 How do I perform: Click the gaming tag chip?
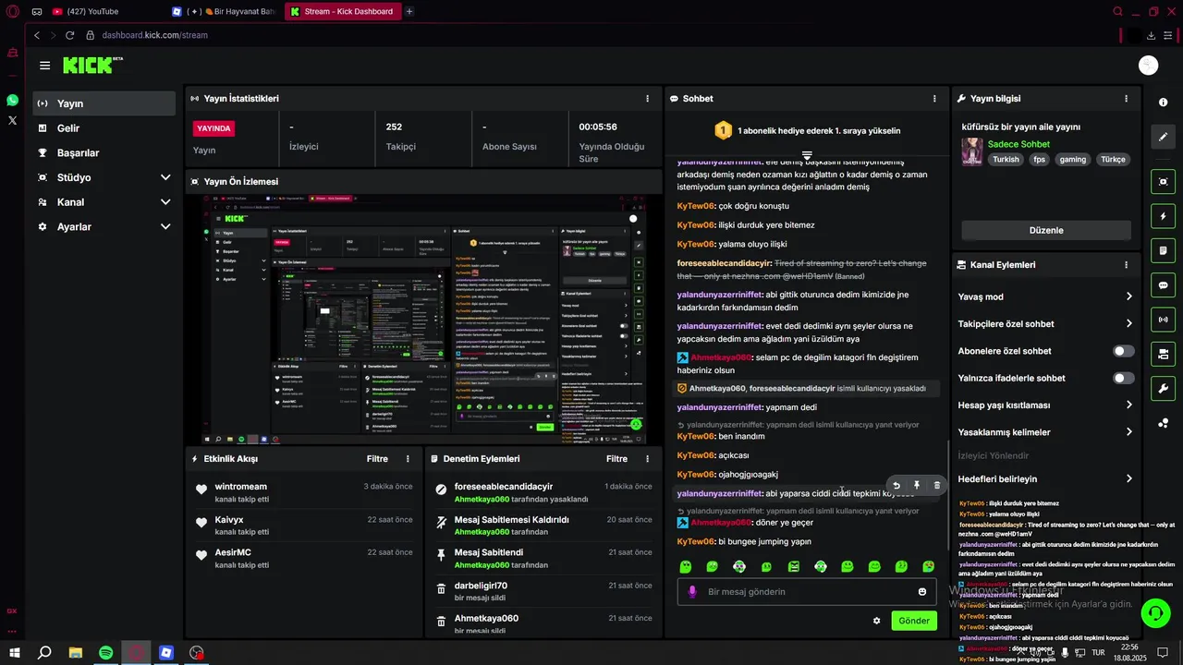coord(1072,159)
